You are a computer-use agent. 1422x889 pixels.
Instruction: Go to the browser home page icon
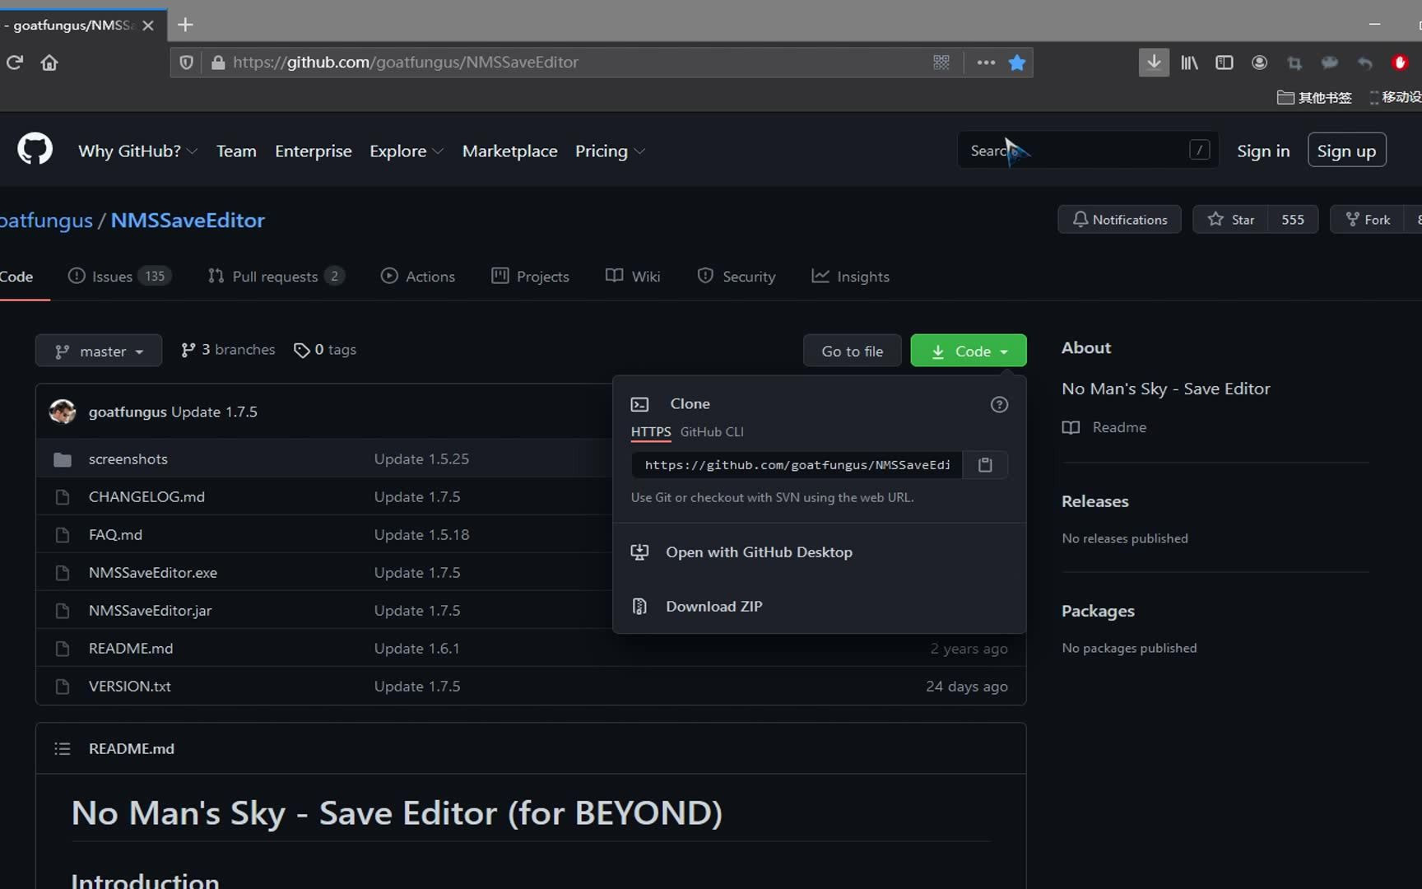click(49, 63)
